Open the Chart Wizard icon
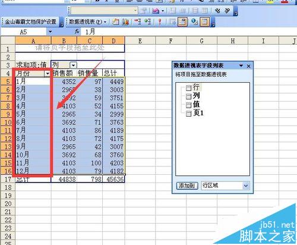Screen dimensions: 297x245 tap(125, 21)
